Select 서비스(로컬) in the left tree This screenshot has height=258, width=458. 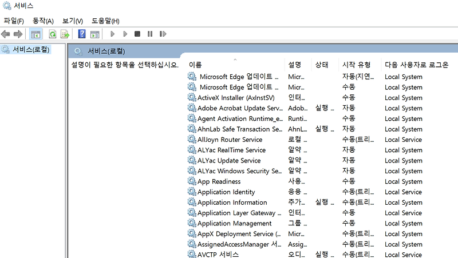[31, 49]
